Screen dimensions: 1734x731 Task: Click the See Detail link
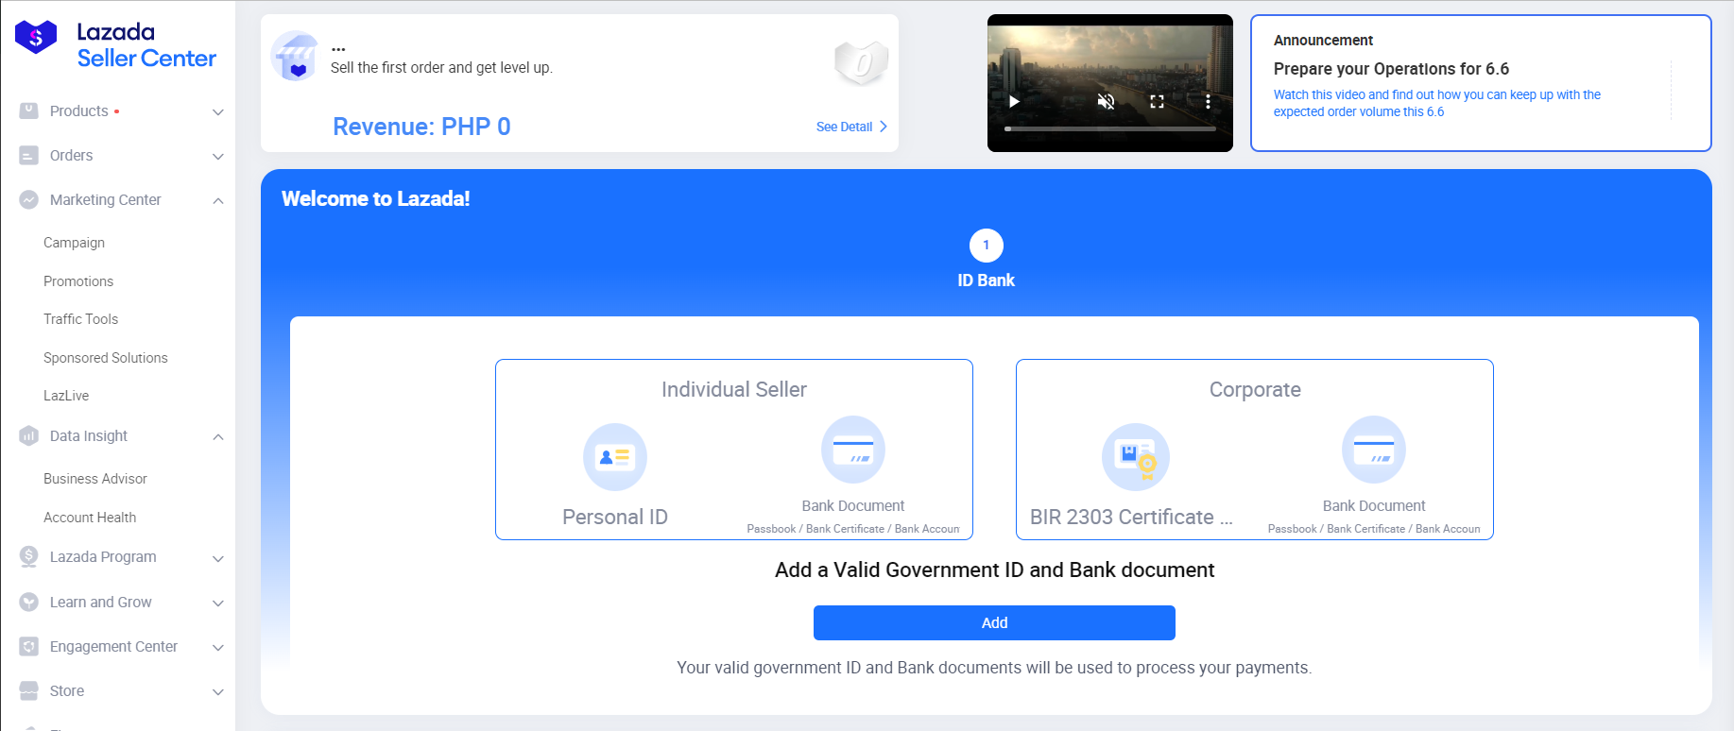(851, 127)
